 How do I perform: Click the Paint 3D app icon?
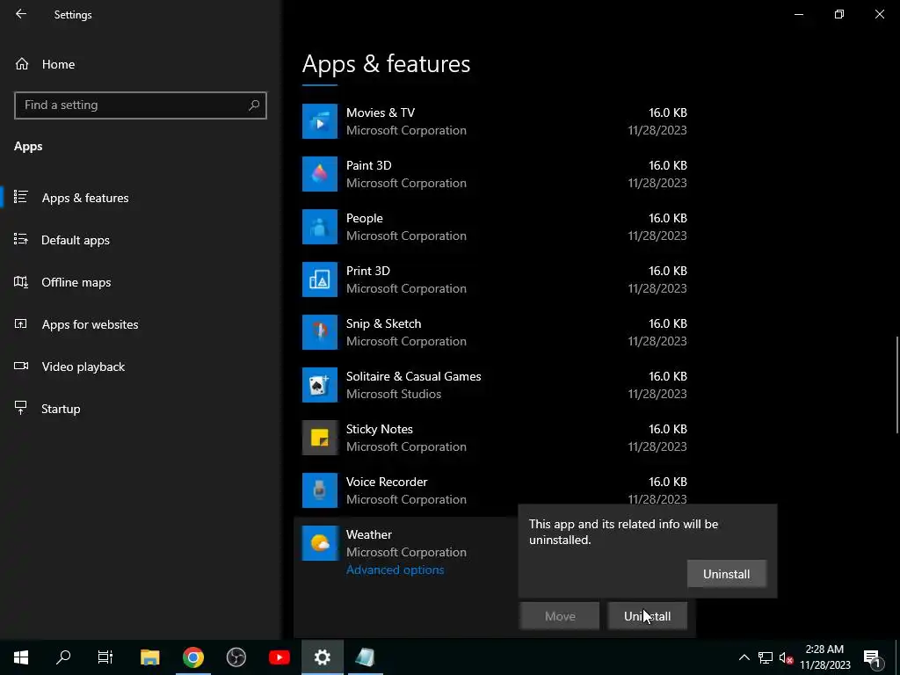[x=320, y=174]
